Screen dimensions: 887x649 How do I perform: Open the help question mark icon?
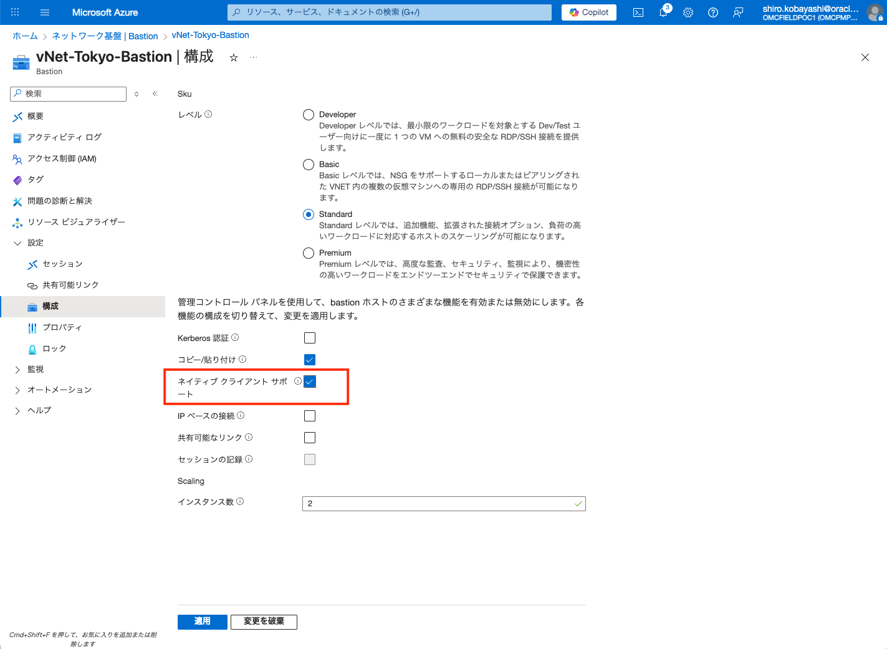pyautogui.click(x=712, y=12)
